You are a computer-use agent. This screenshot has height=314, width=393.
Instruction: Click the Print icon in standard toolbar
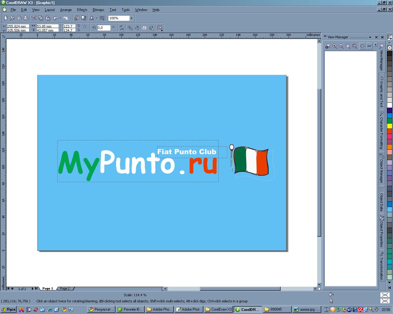26,18
